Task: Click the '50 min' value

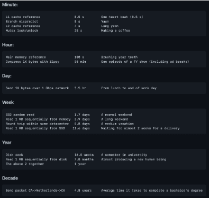Action: coord(80,62)
